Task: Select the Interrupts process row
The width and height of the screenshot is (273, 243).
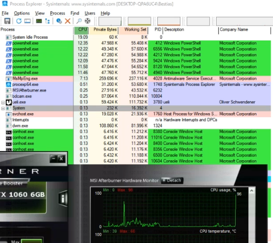Action: [136, 120]
